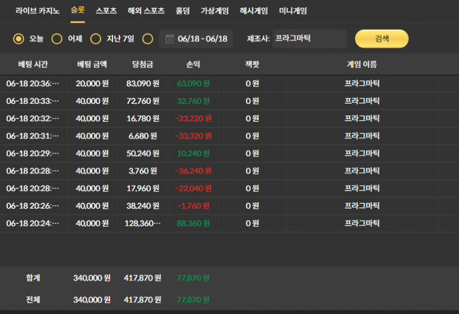Image resolution: width=459 pixels, height=314 pixels.
Task: Click the truncated 128,360 winnings cell
Action: (143, 223)
